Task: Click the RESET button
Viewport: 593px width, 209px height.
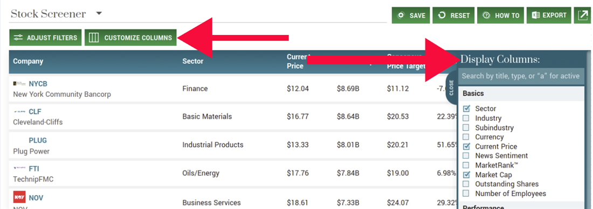Action: [x=453, y=16]
